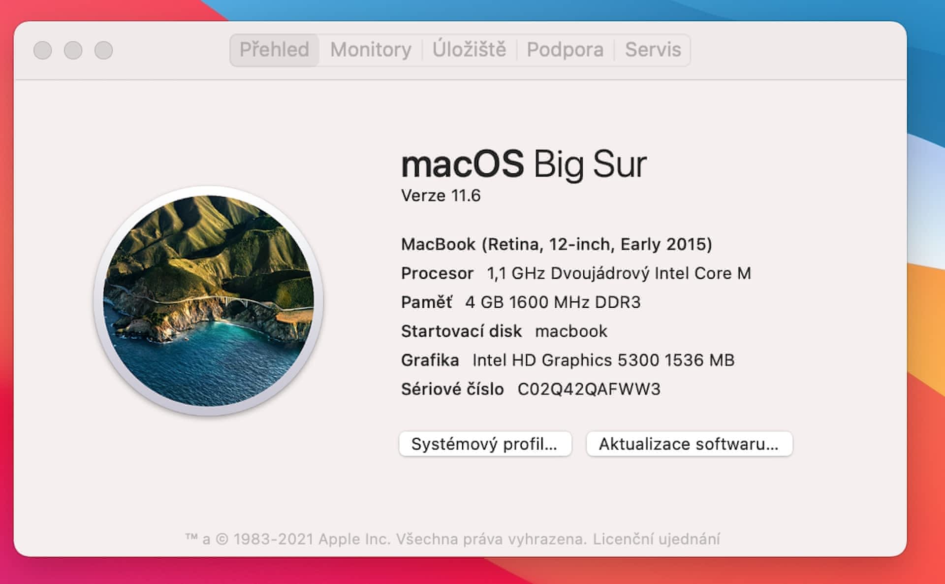
Task: Click the serial number C02Q42QAFWW3
Action: click(x=589, y=389)
